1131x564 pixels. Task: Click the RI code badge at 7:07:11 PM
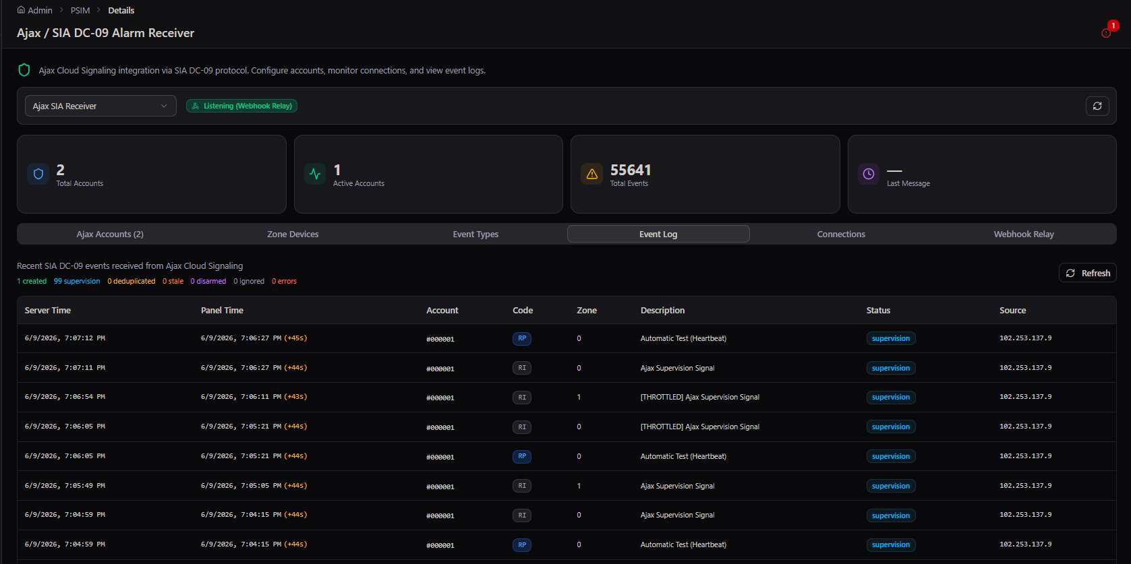[522, 368]
